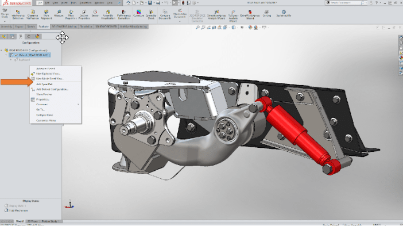
Task: Choose Go To from context menu
Action: pyautogui.click(x=40, y=110)
